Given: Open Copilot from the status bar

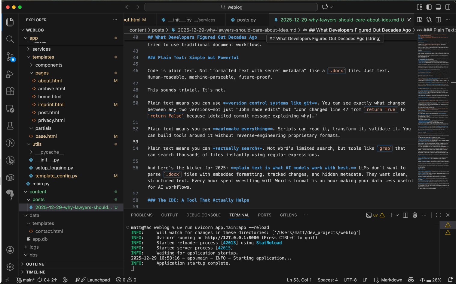Looking at the screenshot, I should pyautogui.click(x=411, y=280).
